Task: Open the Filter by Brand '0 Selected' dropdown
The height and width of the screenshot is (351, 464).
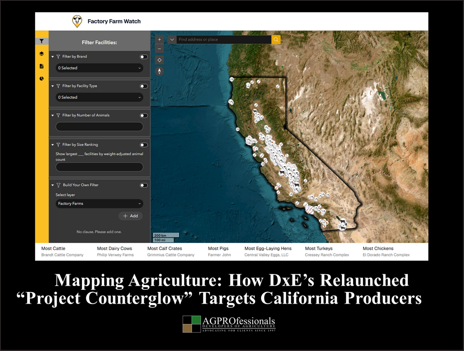Action: coord(99,68)
